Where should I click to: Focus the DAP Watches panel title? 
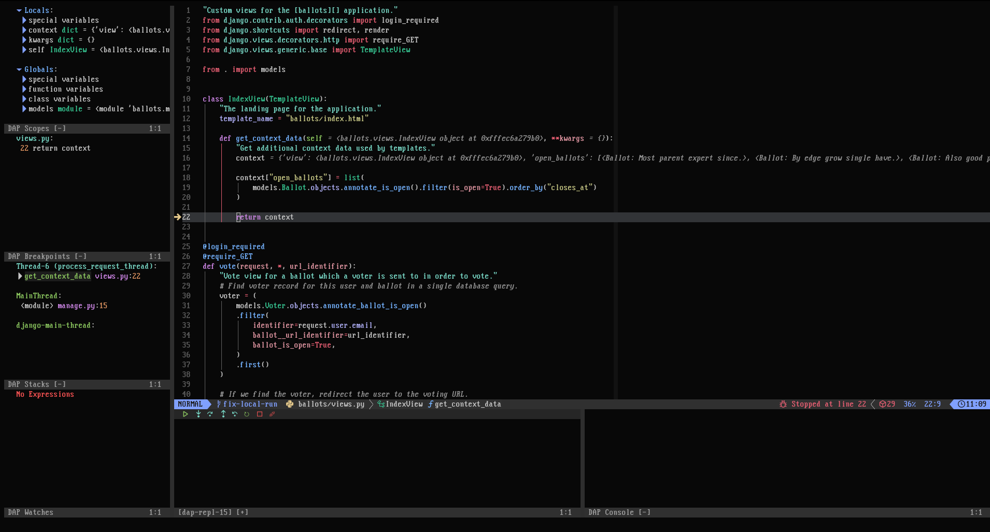coord(31,512)
